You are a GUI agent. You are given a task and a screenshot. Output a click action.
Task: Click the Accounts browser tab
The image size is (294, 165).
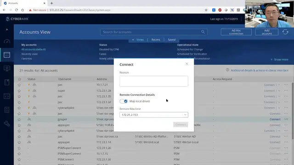(24, 3)
